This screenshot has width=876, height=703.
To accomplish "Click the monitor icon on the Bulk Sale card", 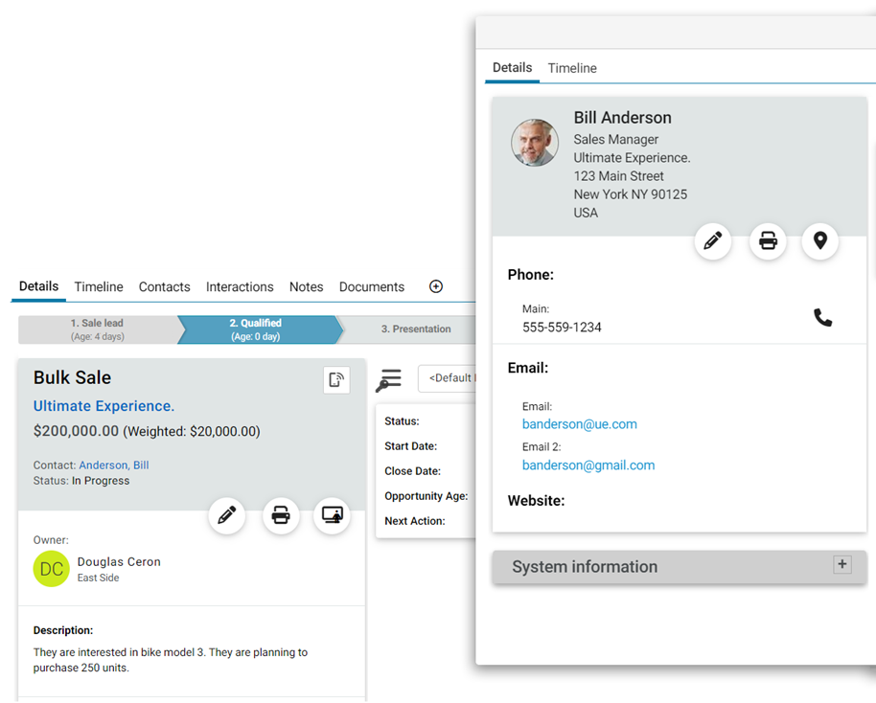I will 332,516.
